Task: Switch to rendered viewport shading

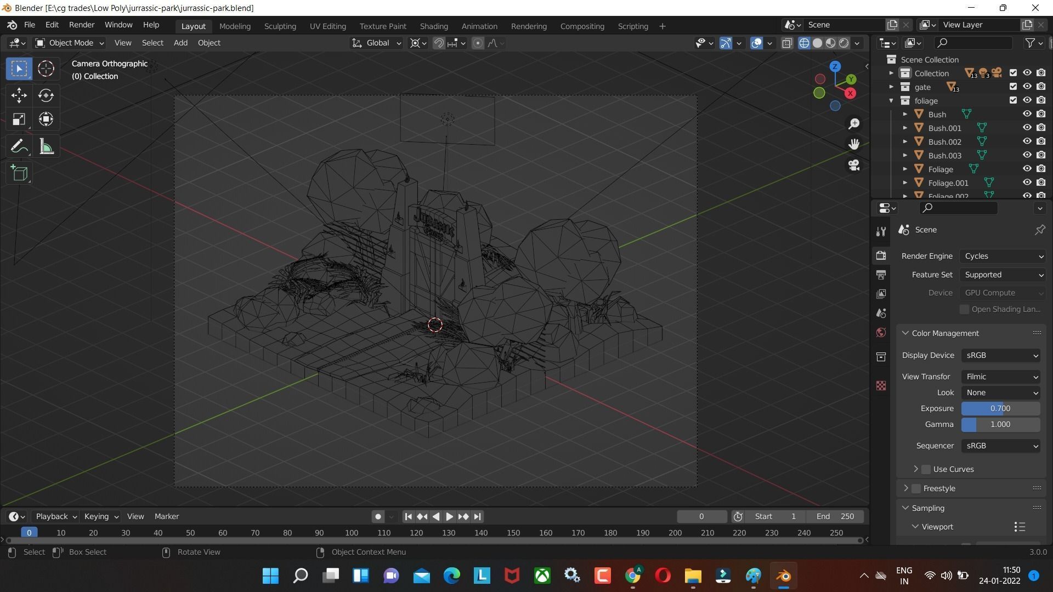Action: click(844, 43)
